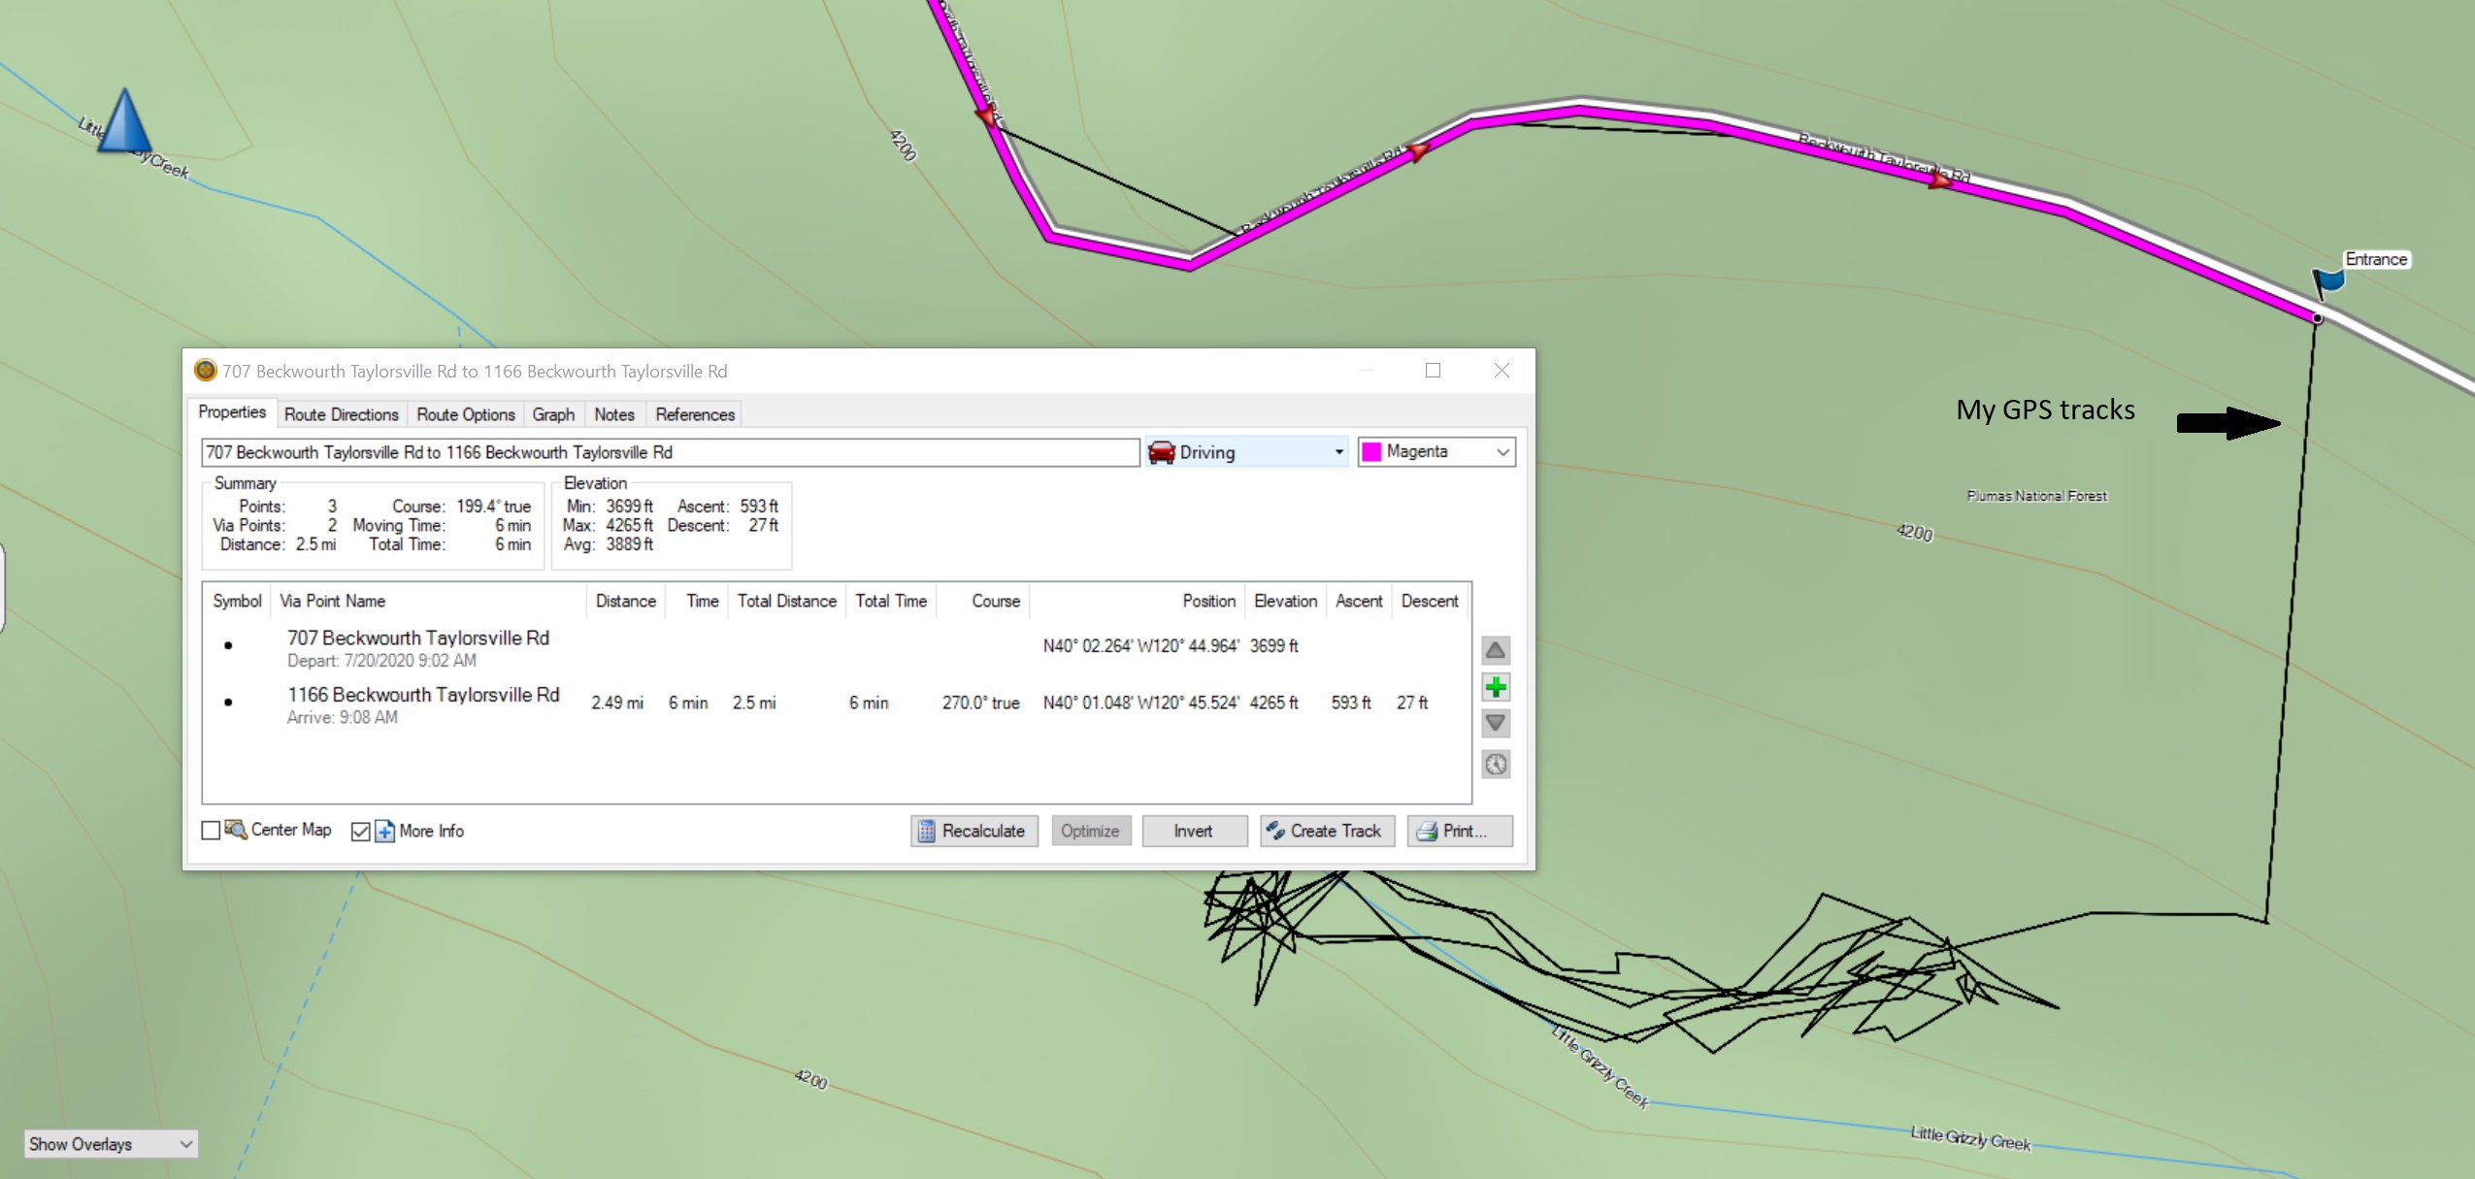Viewport: 2475px width, 1179px height.
Task: Expand the Show Overlays dropdown
Action: (x=186, y=1144)
